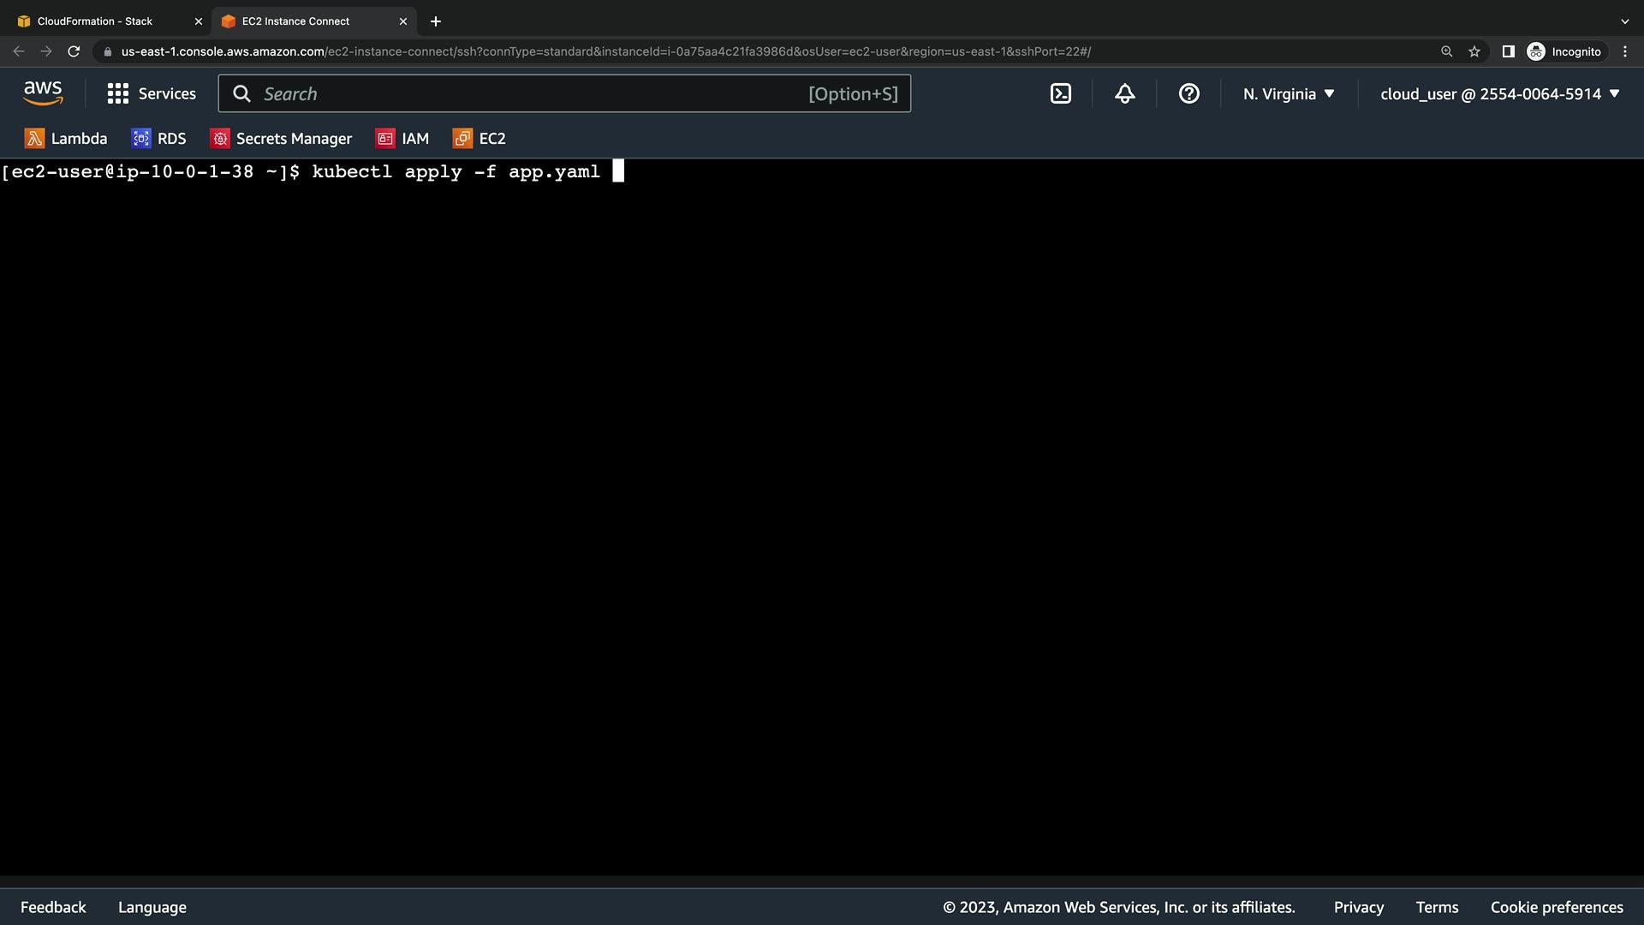
Task: Select the EC2 Instance Connect tab
Action: pyautogui.click(x=295, y=21)
